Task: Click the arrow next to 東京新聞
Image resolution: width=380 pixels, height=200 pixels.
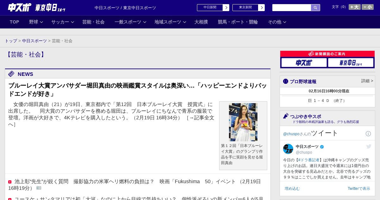Action: tap(262, 8)
